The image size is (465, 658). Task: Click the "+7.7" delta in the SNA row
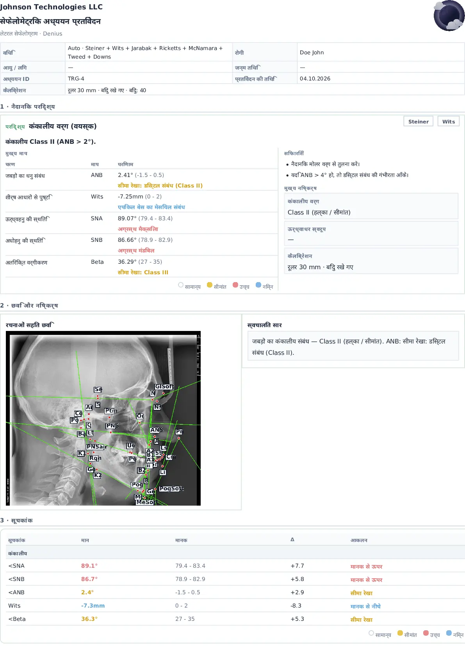[297, 566]
